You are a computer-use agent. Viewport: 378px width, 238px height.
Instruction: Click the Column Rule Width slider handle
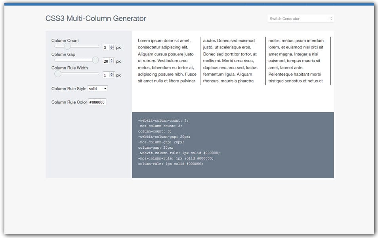(58, 74)
